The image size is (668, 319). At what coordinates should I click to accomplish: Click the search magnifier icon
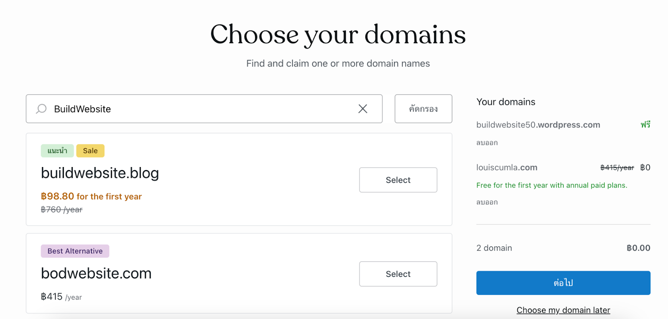41,109
